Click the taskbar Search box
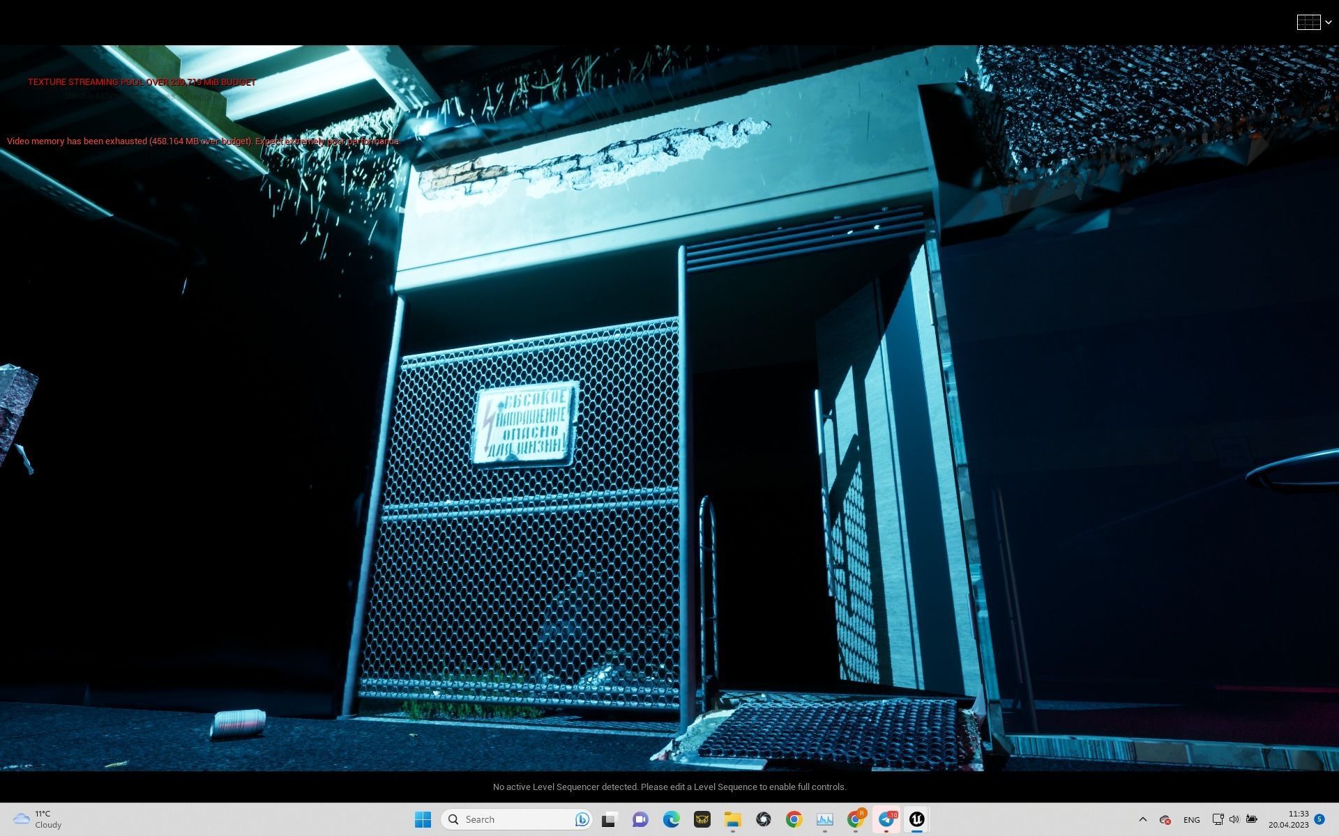This screenshot has width=1339, height=836. 509,819
